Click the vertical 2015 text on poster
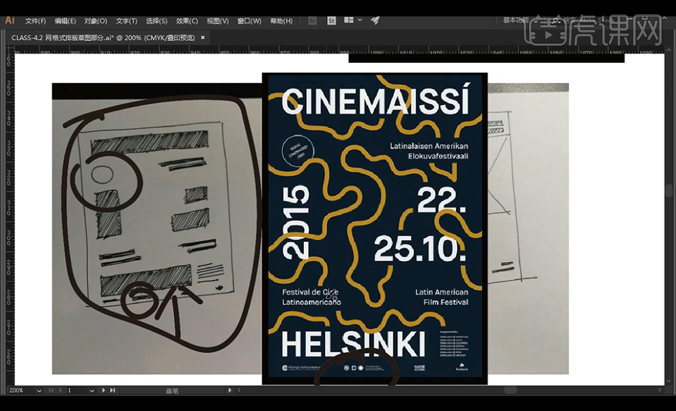This screenshot has width=676, height=411. tap(296, 222)
